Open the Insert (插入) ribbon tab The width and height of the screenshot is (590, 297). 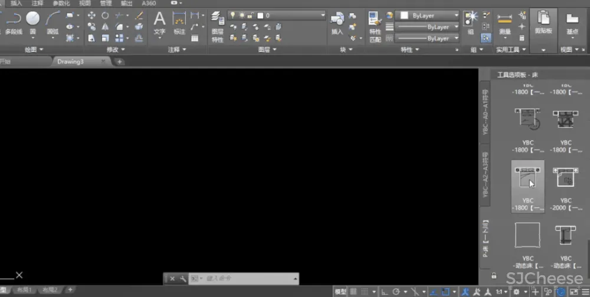(17, 3)
